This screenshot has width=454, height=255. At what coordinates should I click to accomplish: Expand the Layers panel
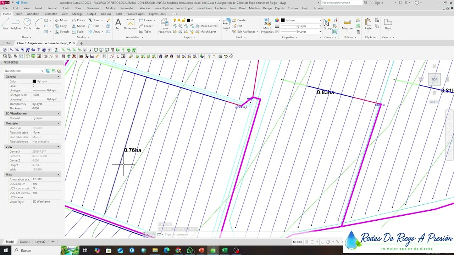click(189, 37)
